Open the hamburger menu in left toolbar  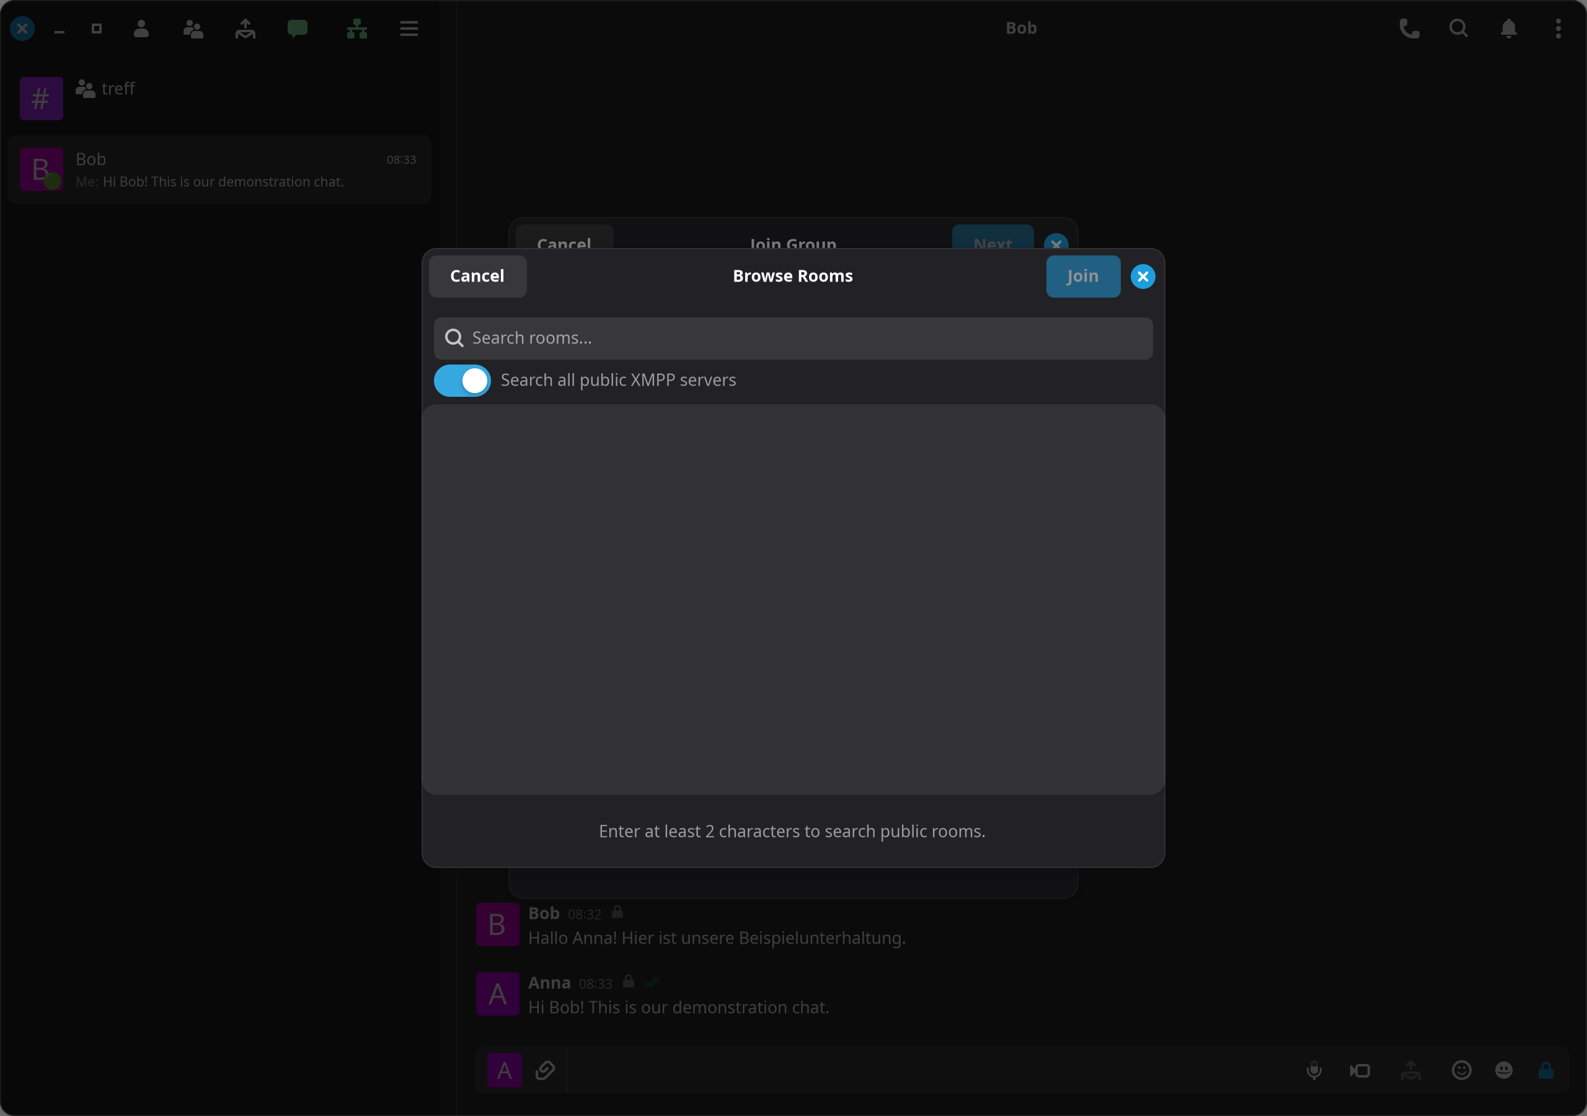409,29
